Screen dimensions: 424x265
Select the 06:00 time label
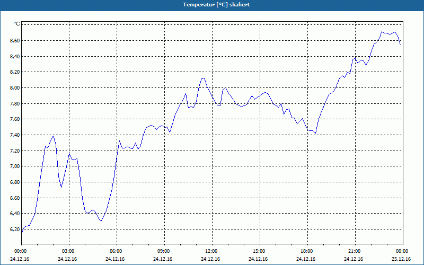tap(117, 251)
